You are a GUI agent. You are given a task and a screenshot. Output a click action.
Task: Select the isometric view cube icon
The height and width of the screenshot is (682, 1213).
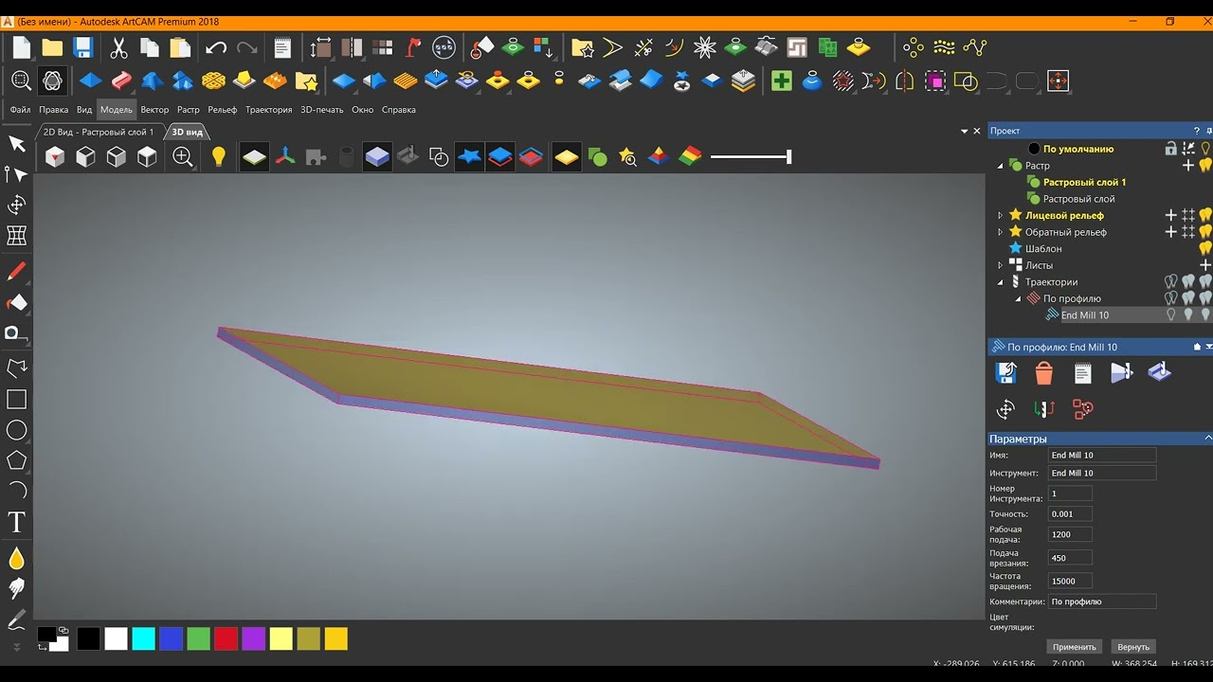pos(55,157)
